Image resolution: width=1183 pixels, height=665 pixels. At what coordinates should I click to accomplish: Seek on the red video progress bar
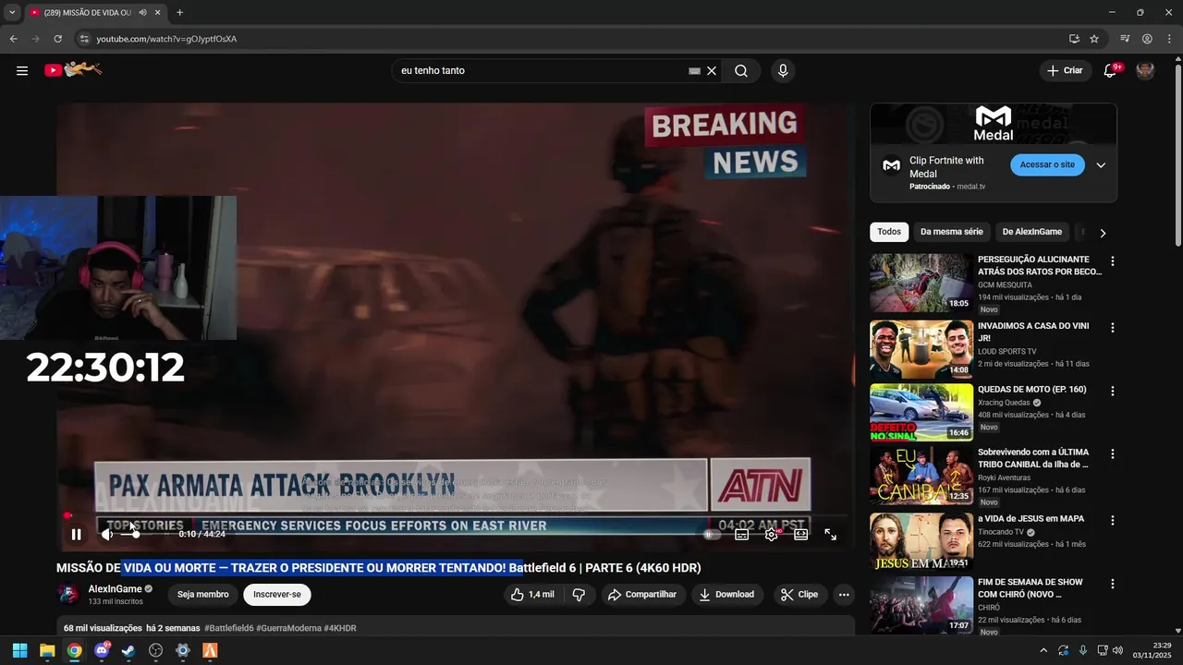(452, 515)
